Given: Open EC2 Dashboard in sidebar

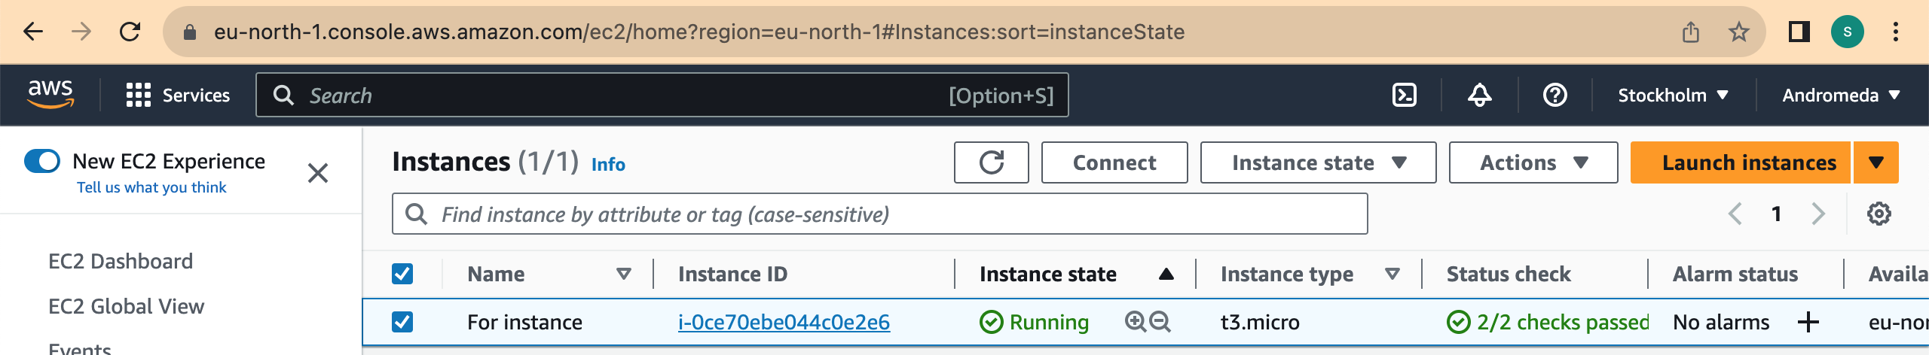Looking at the screenshot, I should 121,261.
